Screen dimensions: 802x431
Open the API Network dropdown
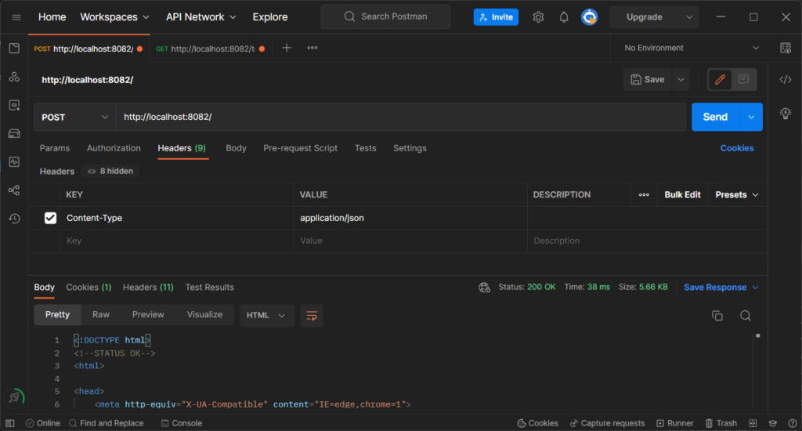[200, 17]
